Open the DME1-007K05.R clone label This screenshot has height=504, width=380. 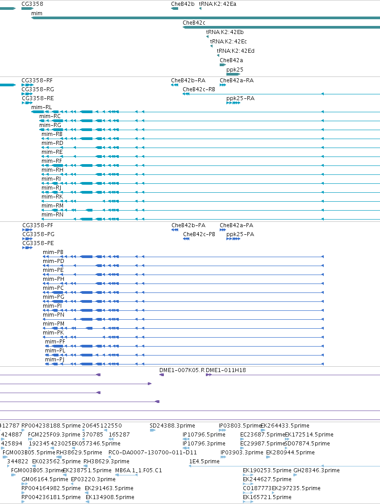182,370
